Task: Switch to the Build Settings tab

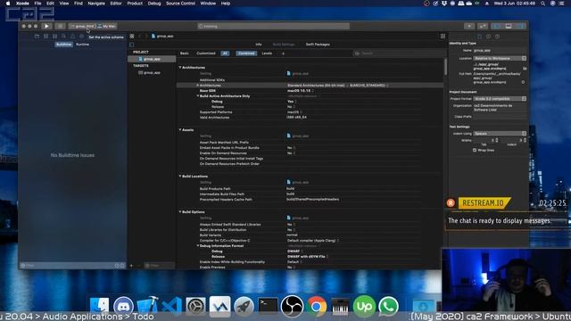Action: coord(284,45)
